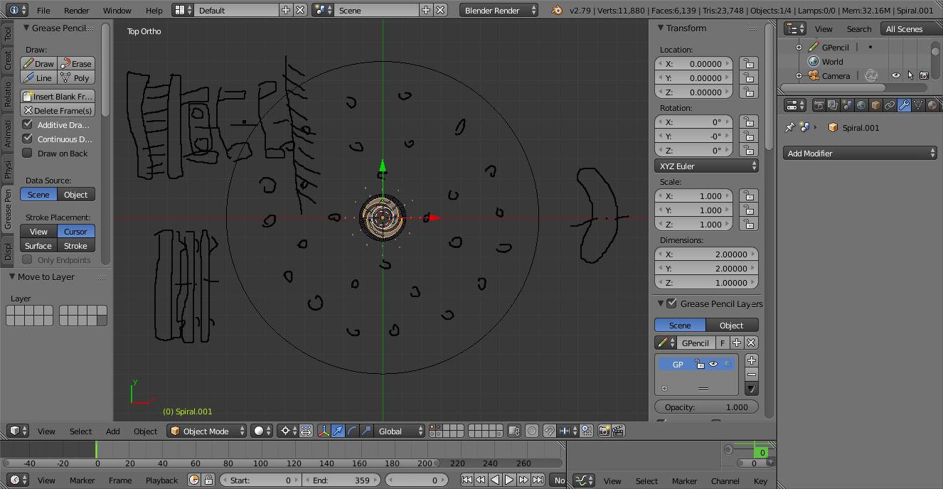Remove grease pencil layer minus button
Image resolution: width=943 pixels, height=489 pixels.
(752, 375)
